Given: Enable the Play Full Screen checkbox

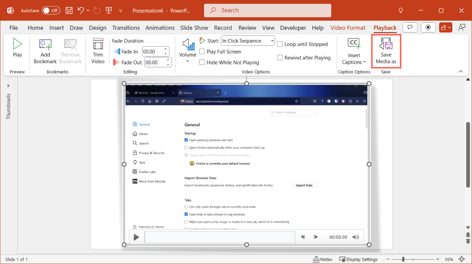Looking at the screenshot, I should (x=202, y=51).
